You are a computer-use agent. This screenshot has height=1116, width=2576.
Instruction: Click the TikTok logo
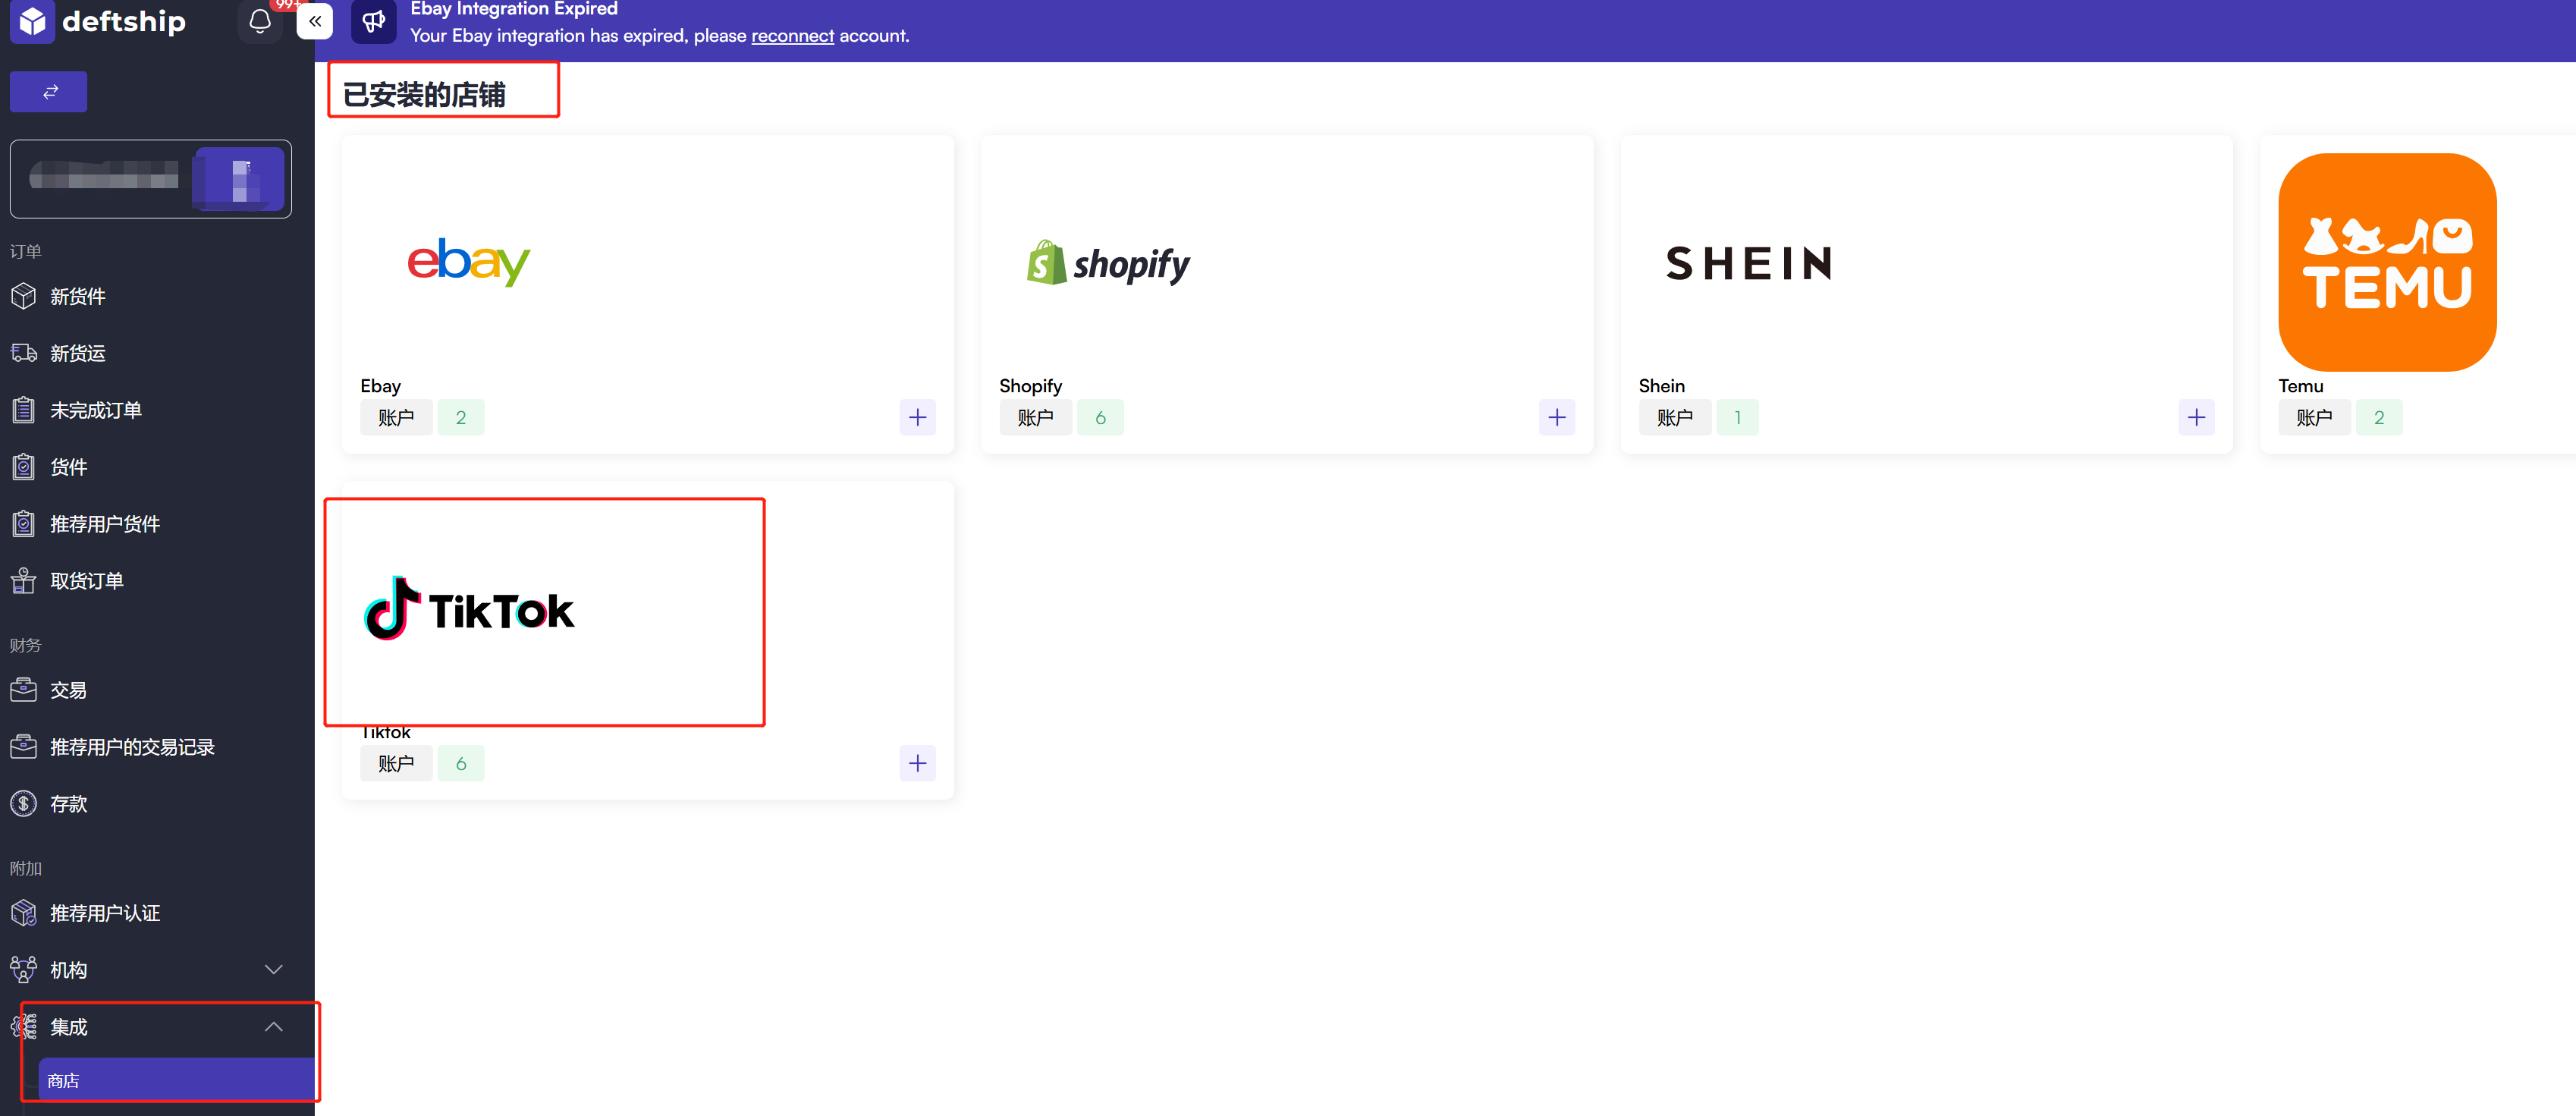click(469, 609)
